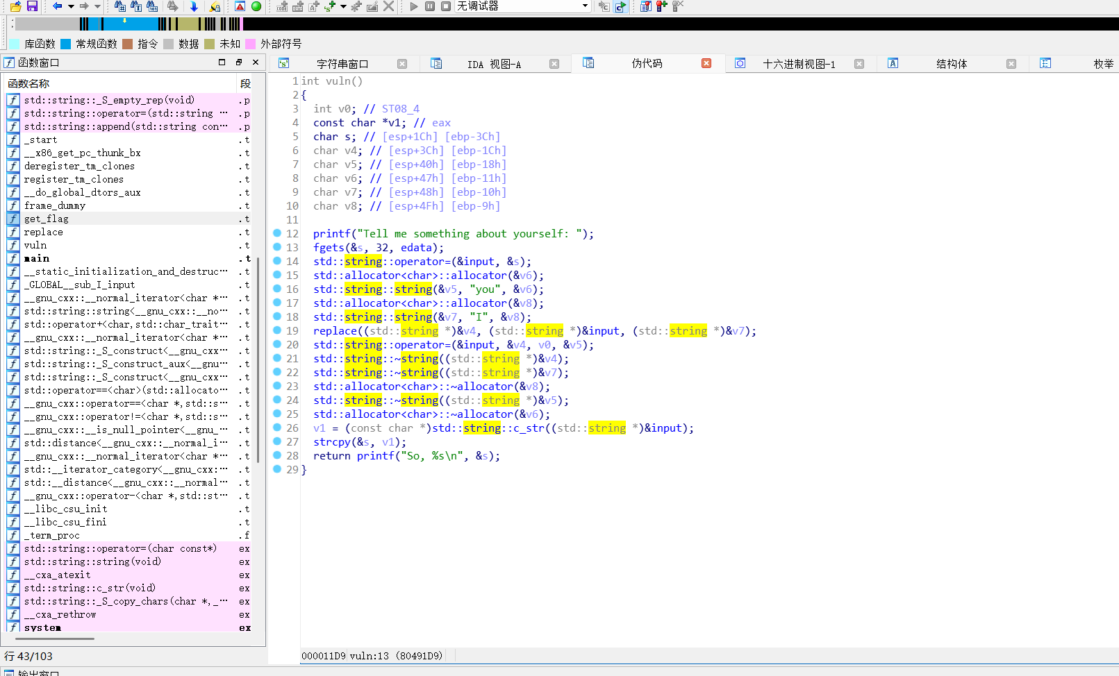
Task: Open the 结构体 structures tab
Action: click(952, 64)
